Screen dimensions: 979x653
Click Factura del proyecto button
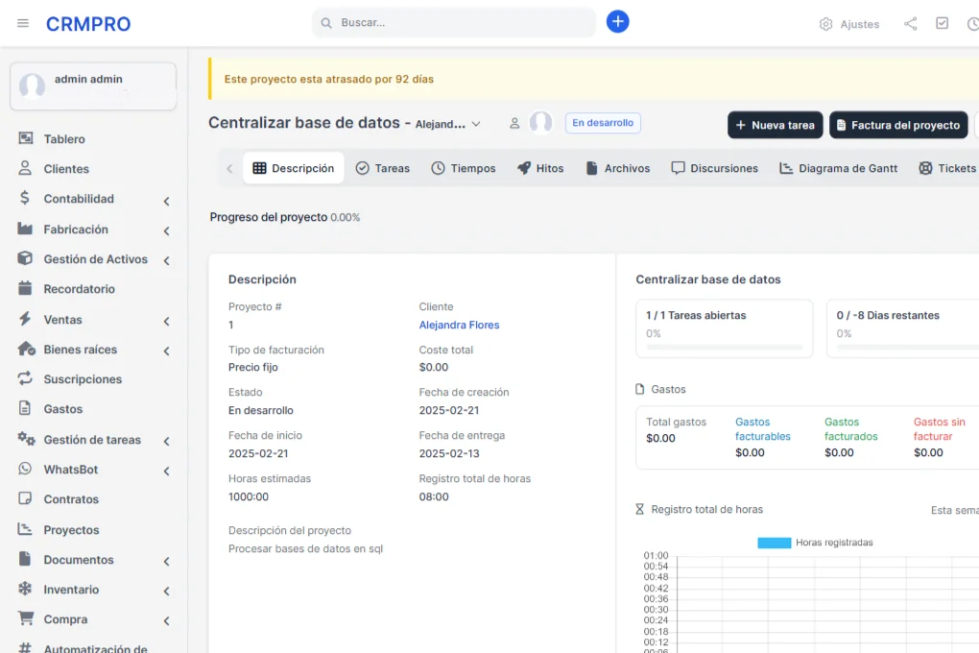tap(898, 125)
